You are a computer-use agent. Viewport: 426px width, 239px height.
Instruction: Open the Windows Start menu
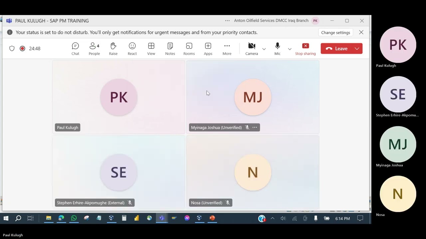tap(6, 218)
